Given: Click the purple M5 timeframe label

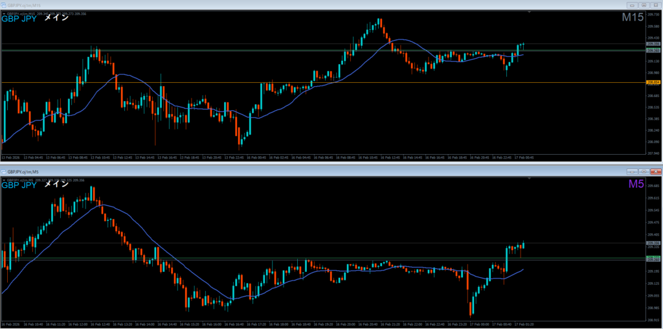Looking at the screenshot, I should tap(636, 183).
